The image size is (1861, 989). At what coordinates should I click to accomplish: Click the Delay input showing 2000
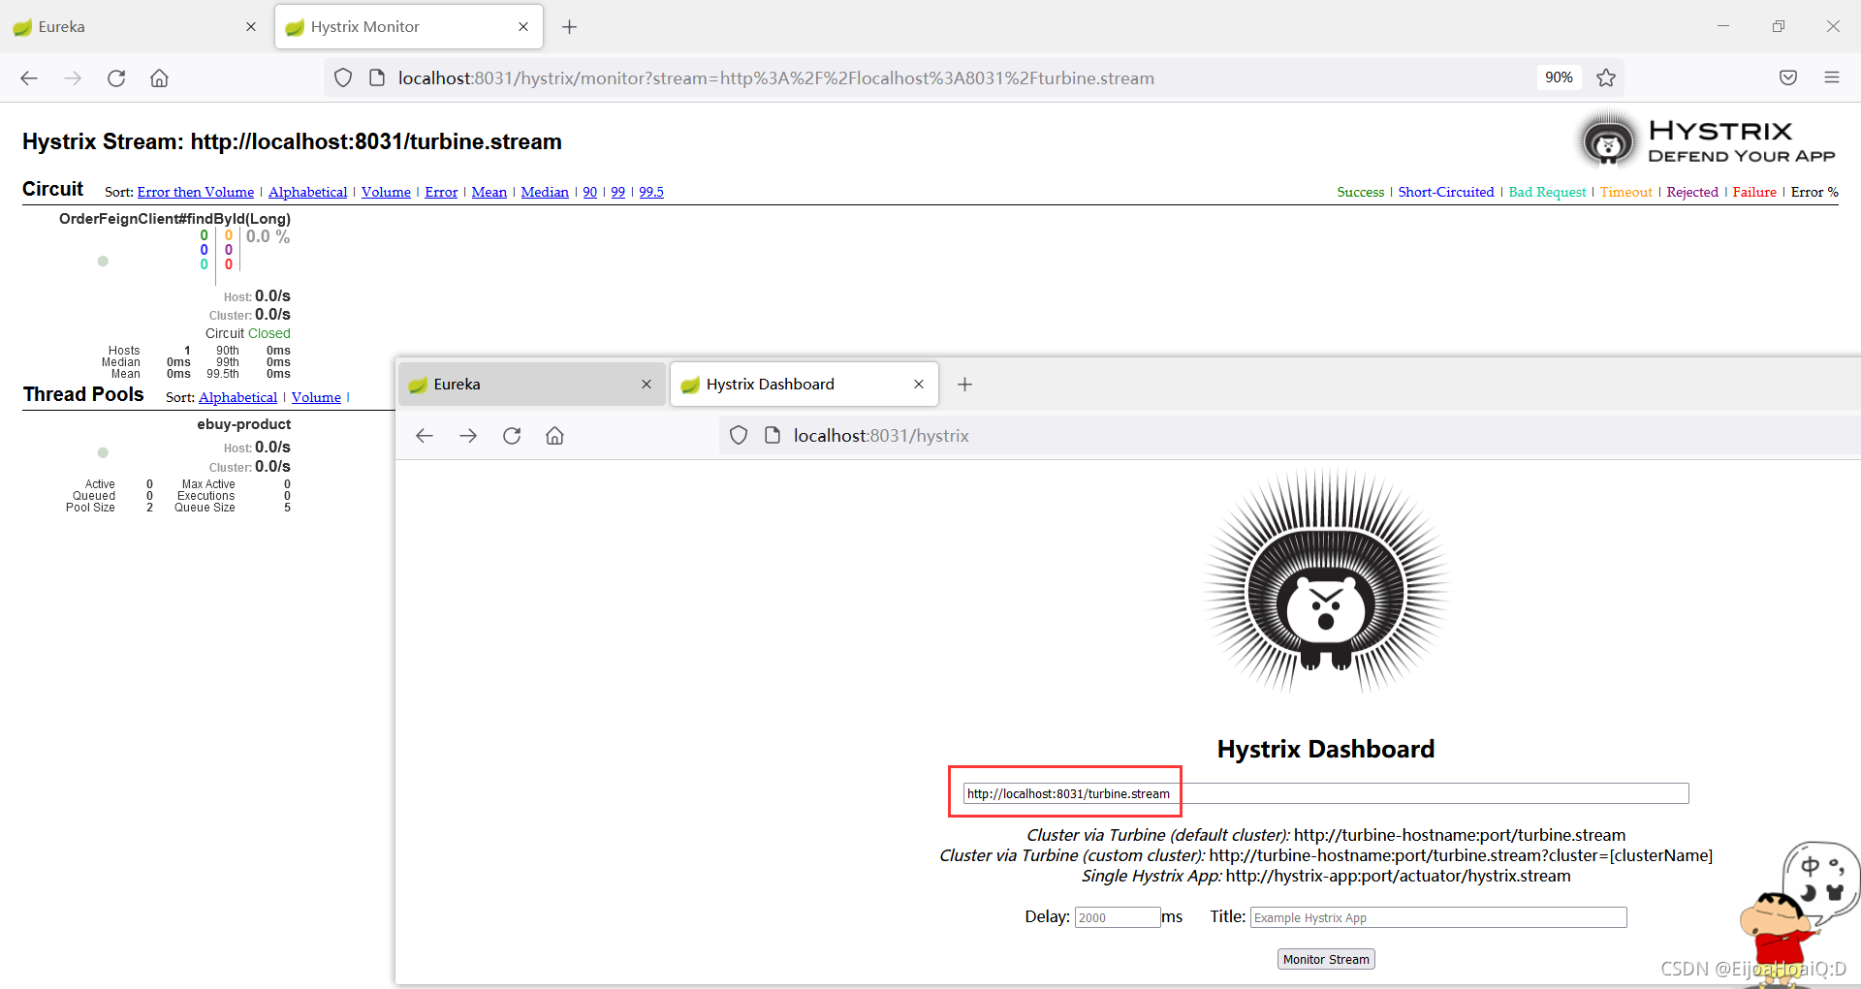[1118, 917]
